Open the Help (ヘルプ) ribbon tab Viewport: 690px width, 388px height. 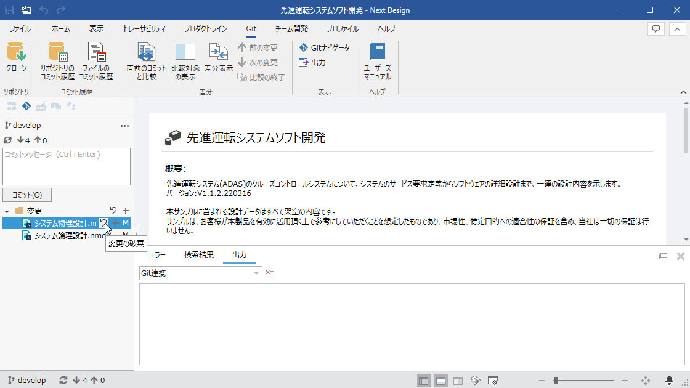pyautogui.click(x=386, y=29)
